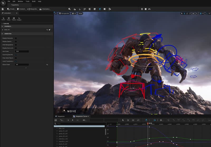The height and width of the screenshot is (147, 211).
Task: Open the Perspective viewport mode button
Action: coord(64,13)
